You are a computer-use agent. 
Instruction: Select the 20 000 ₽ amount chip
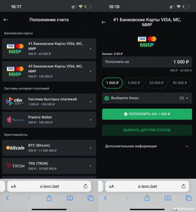click(x=156, y=83)
